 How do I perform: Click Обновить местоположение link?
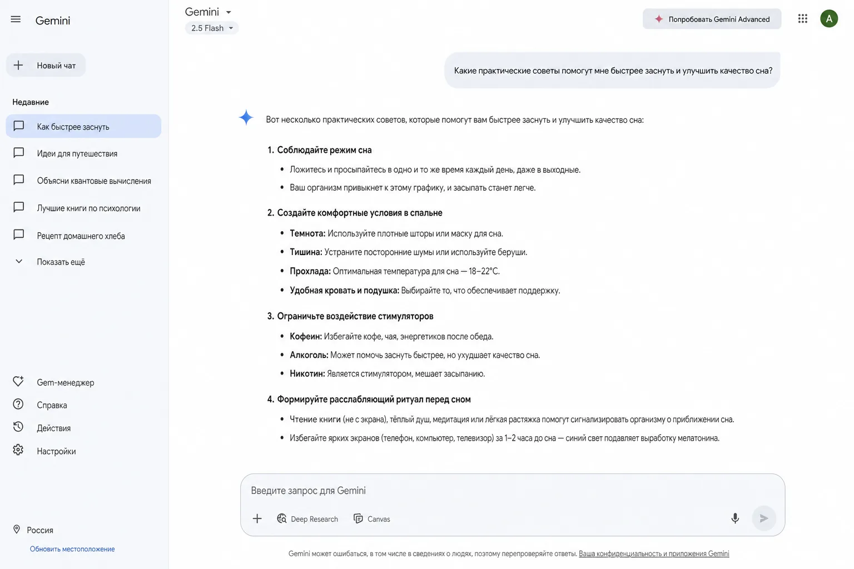pyautogui.click(x=72, y=549)
